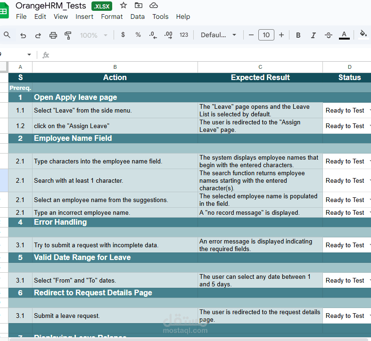Activate the paint format roller

(x=68, y=35)
